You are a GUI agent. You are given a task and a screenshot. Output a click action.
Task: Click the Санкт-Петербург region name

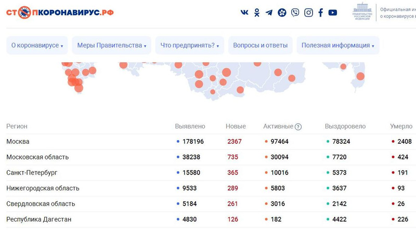coord(31,172)
